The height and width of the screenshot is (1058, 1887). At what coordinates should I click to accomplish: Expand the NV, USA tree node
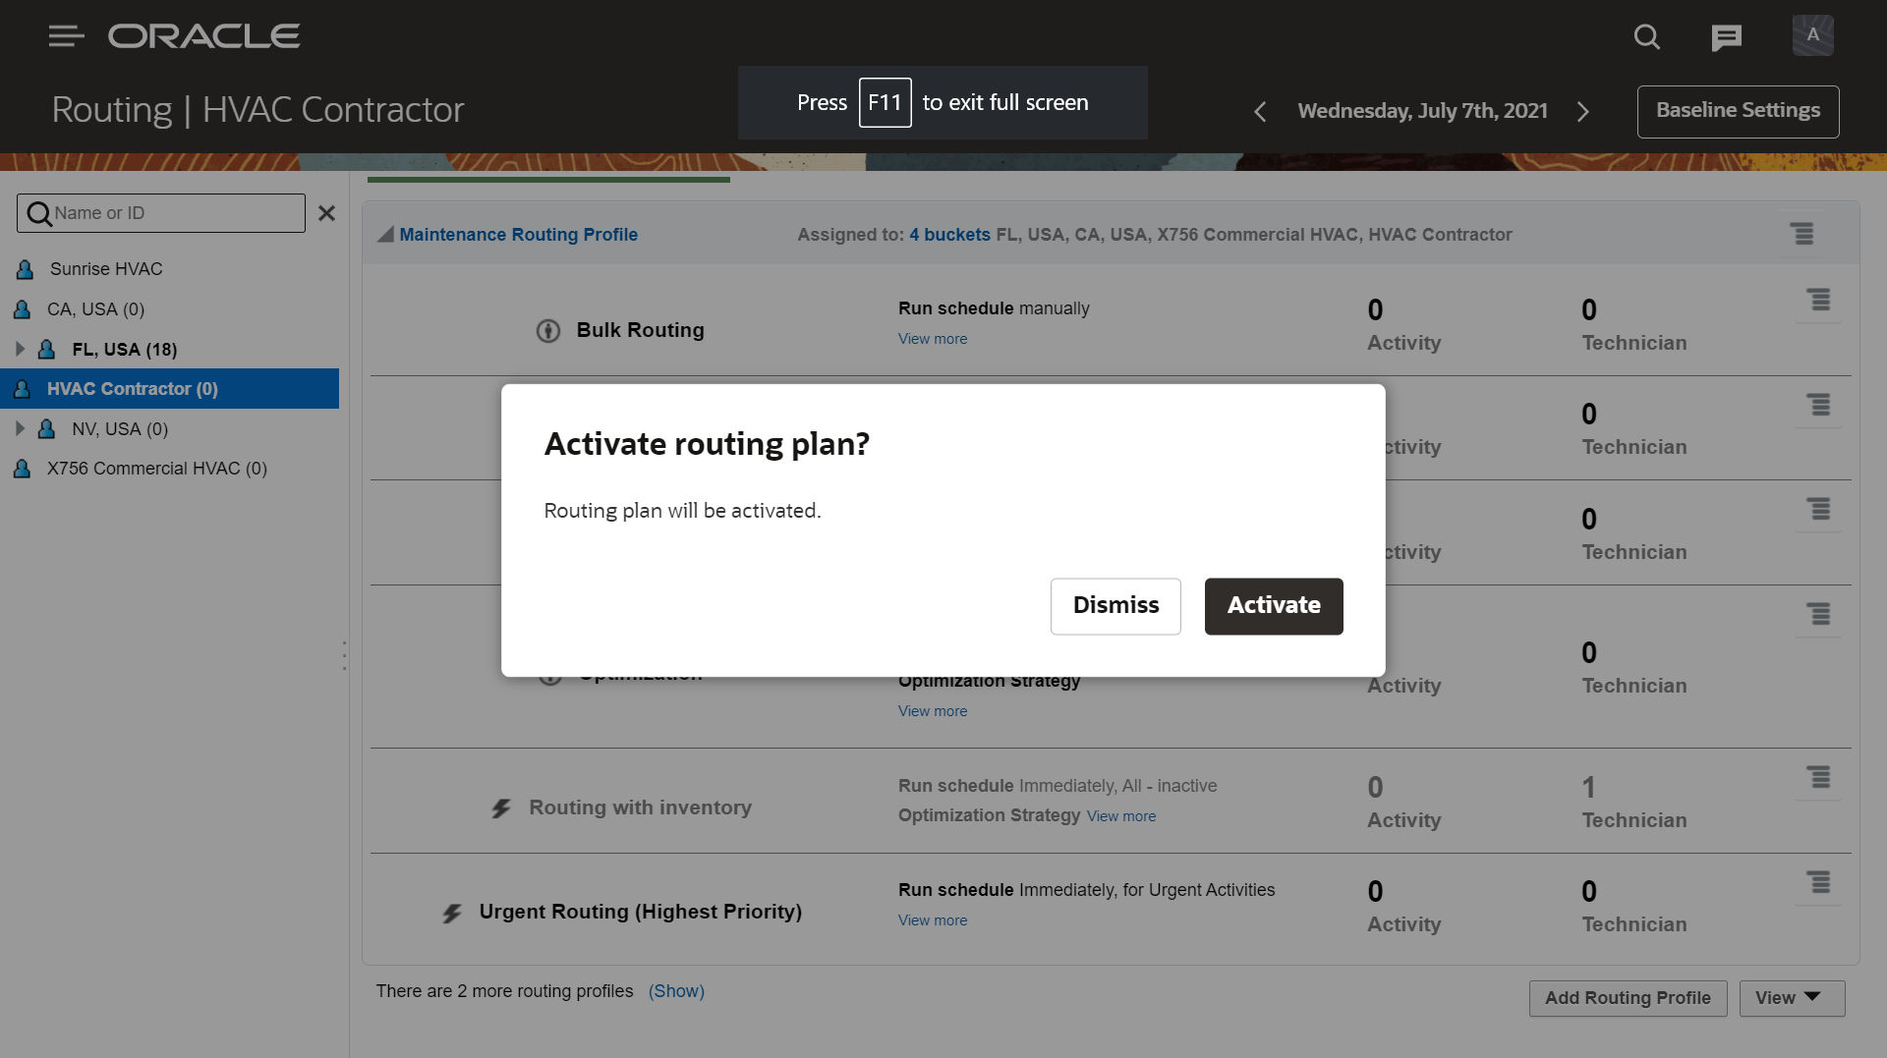20,428
